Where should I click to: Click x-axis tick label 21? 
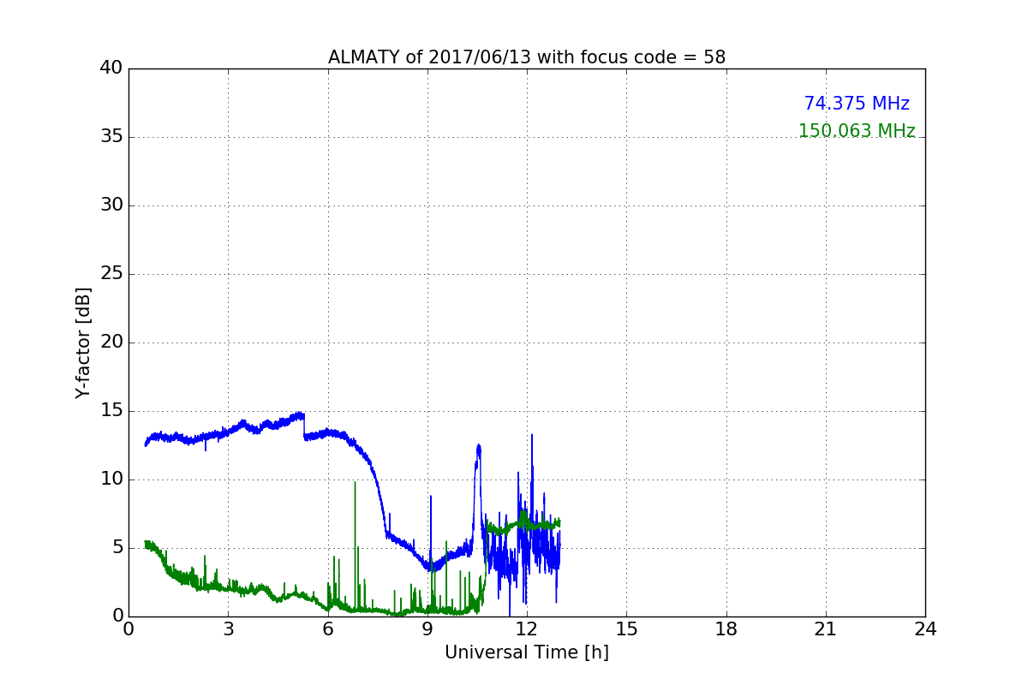pos(826,629)
